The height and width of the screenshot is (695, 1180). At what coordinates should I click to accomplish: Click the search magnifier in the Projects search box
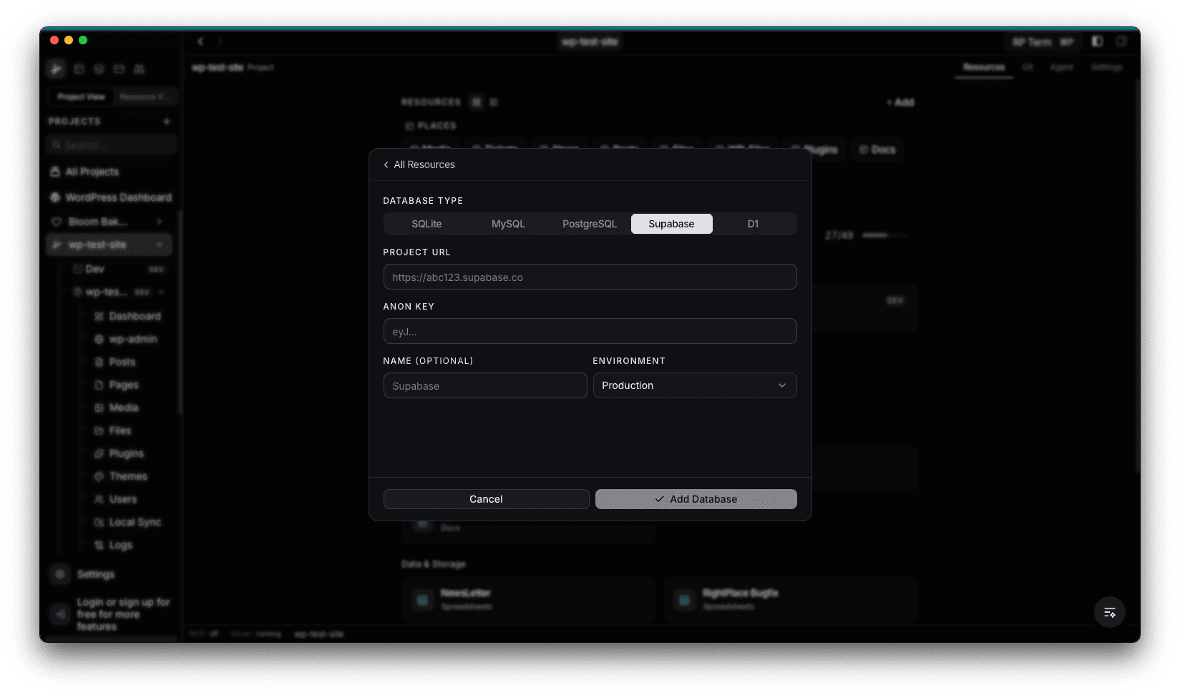click(x=57, y=144)
